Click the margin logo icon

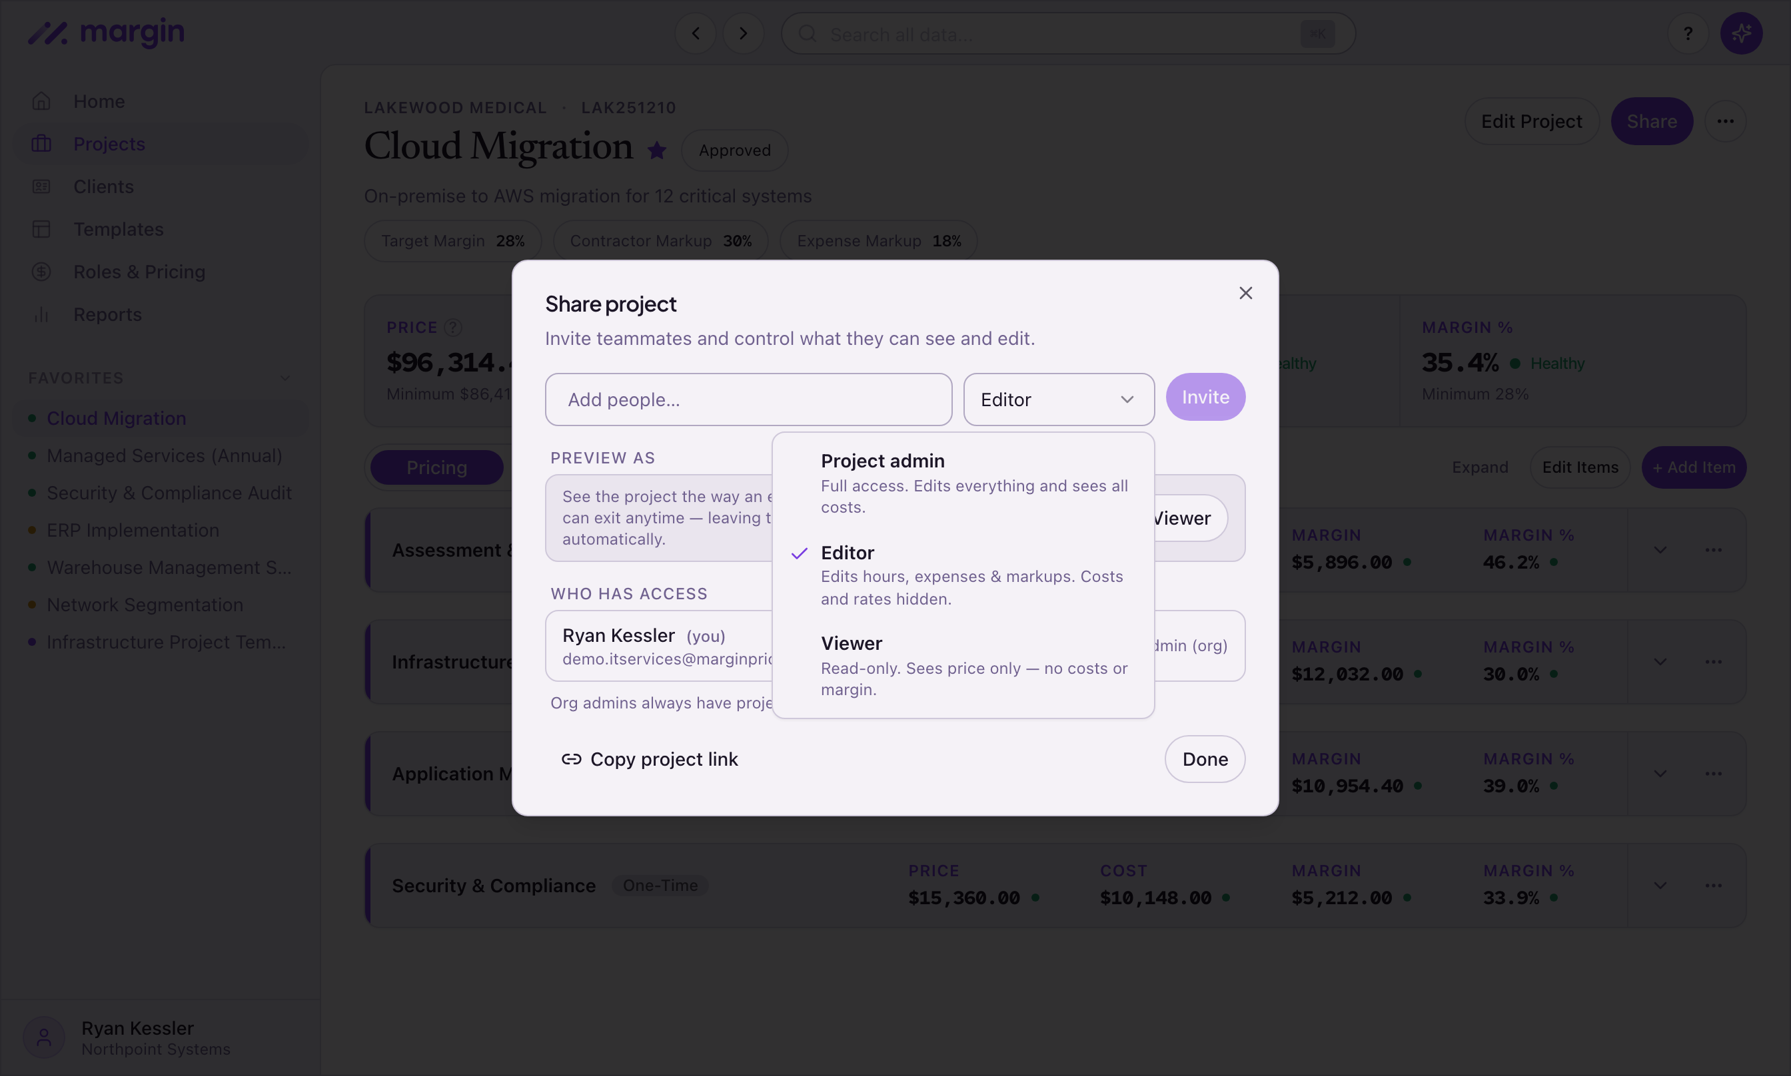click(x=48, y=33)
